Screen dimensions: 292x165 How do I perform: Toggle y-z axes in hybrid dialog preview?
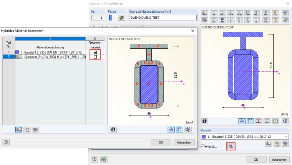[x=179, y=129]
